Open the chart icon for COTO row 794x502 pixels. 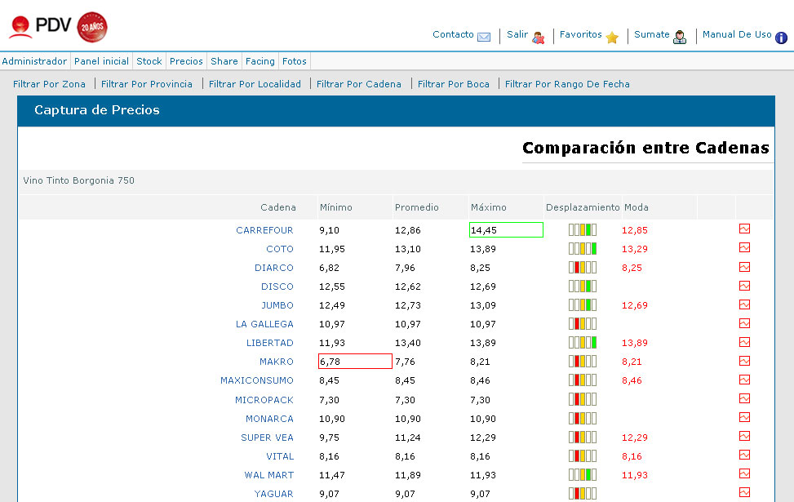[744, 247]
